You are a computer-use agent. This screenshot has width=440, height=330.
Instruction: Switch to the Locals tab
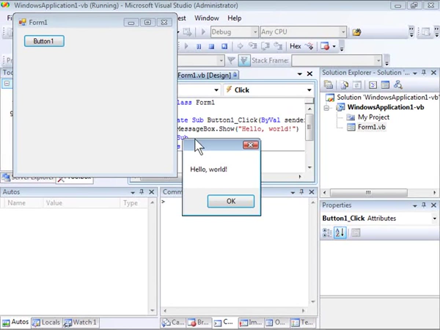(47, 322)
